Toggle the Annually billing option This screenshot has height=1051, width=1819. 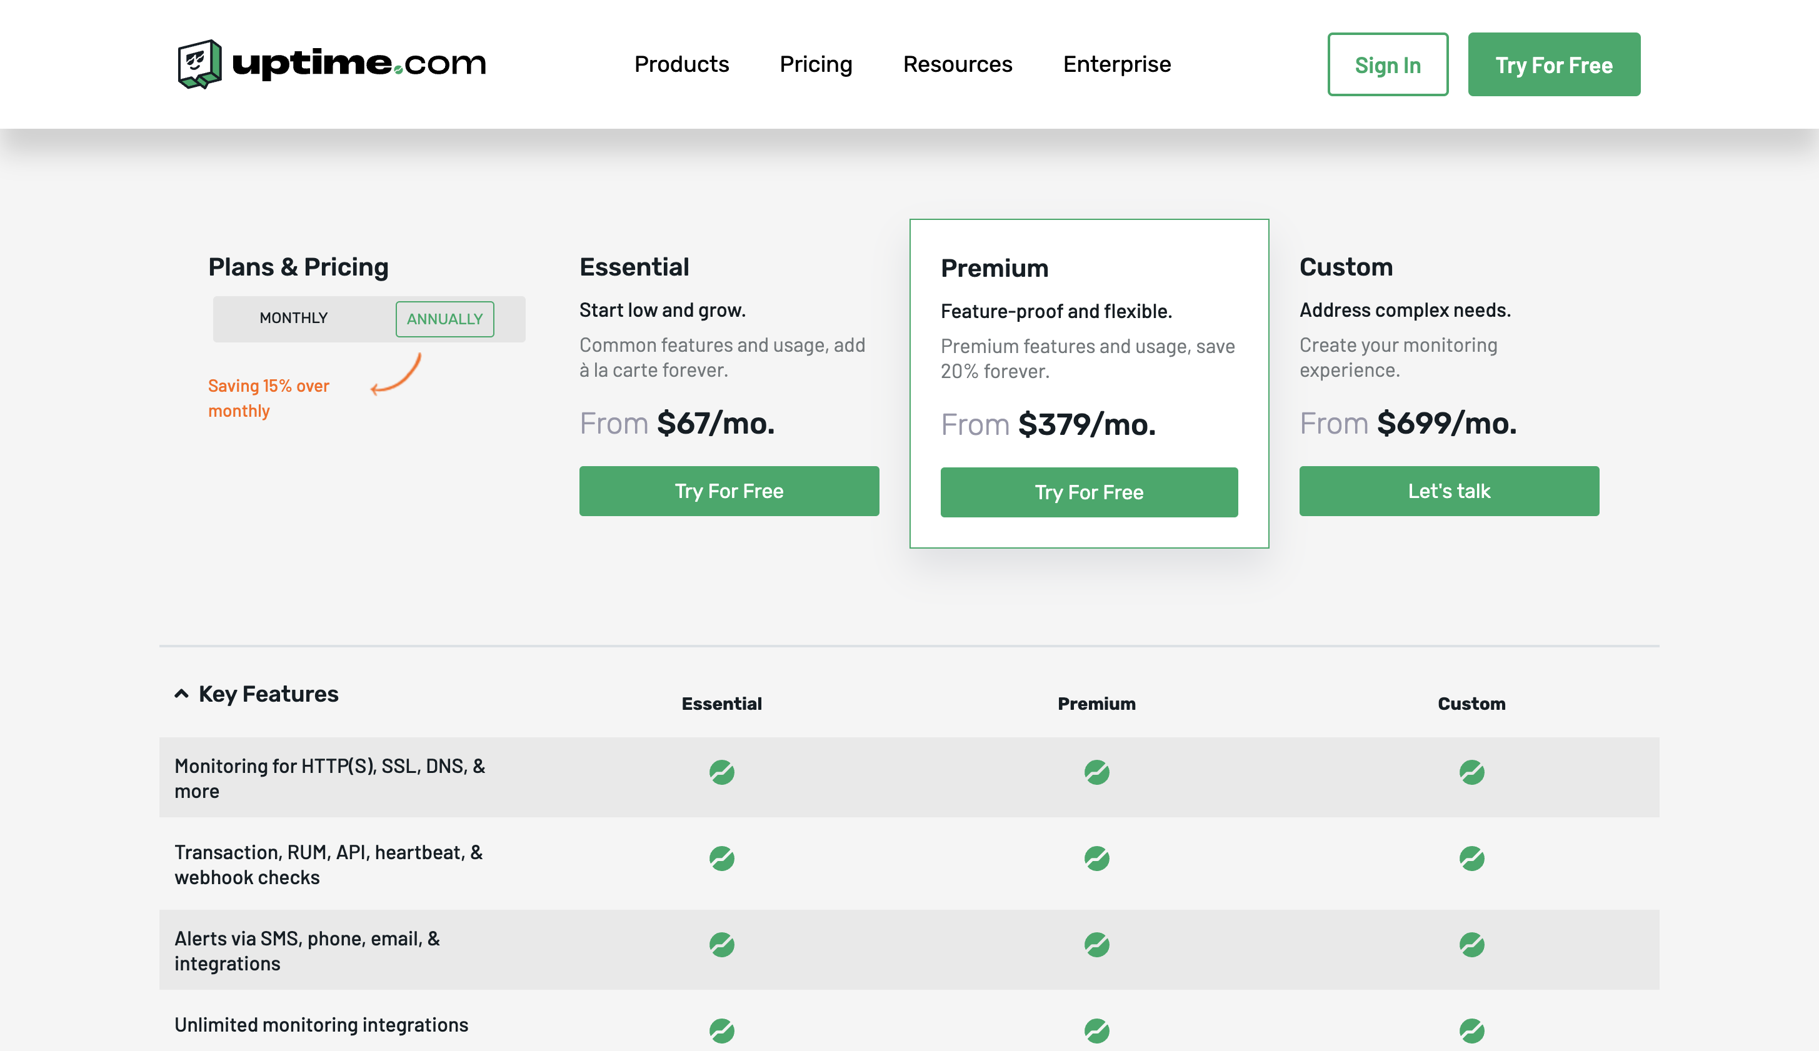coord(444,318)
